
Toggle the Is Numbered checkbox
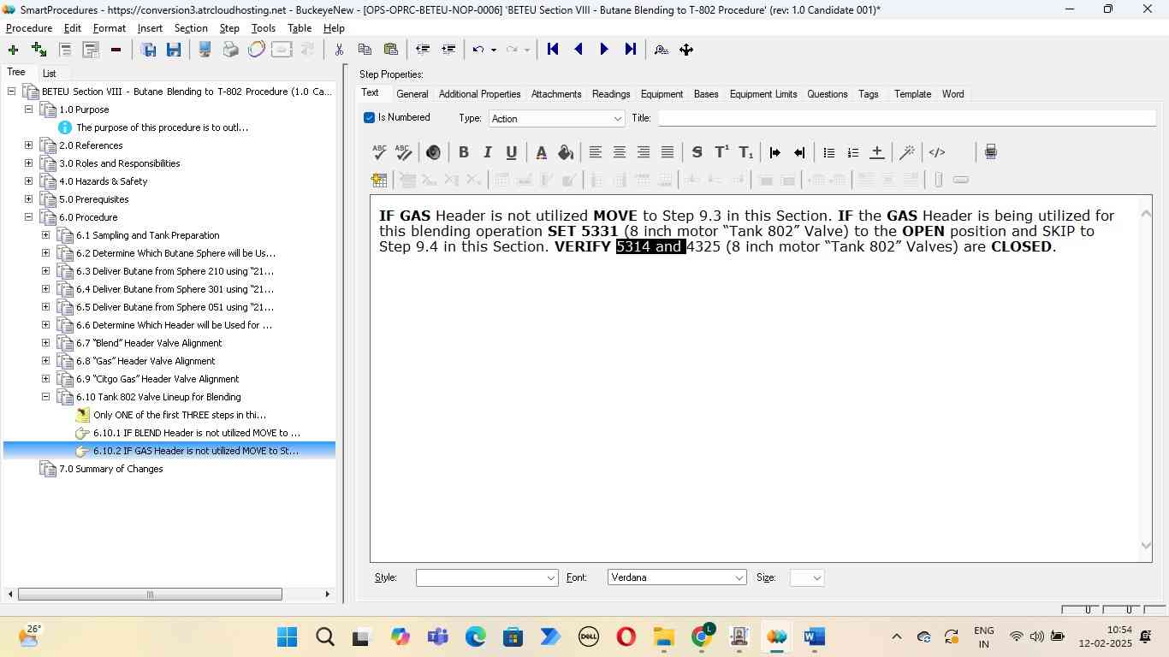(370, 118)
